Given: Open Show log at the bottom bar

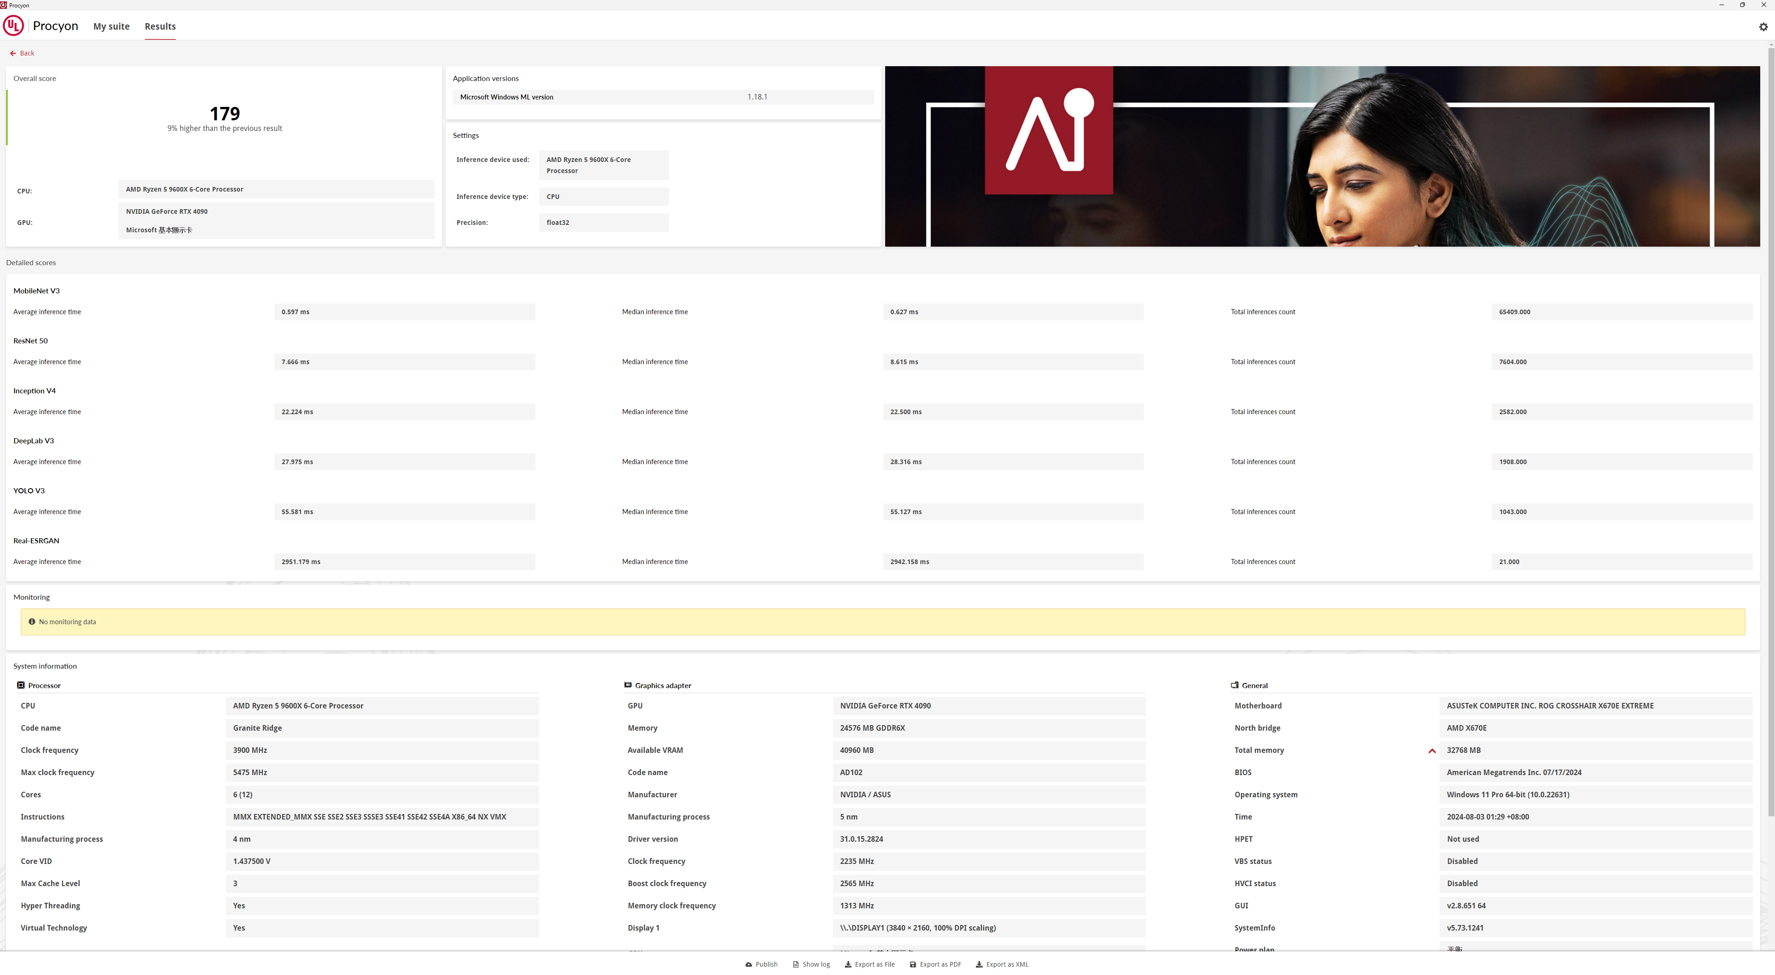Looking at the screenshot, I should click(x=811, y=964).
